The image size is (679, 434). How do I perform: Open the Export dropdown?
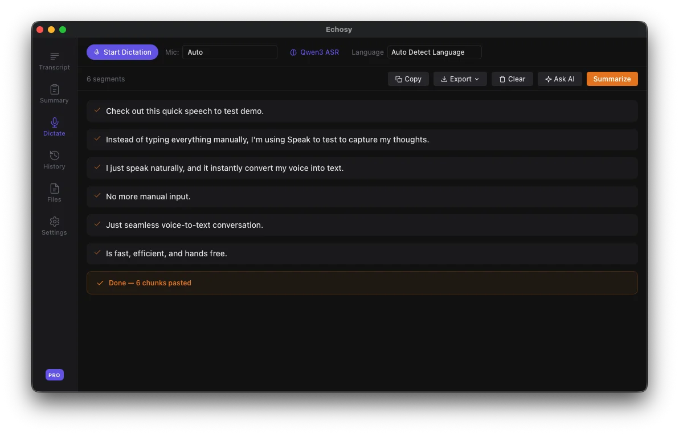click(x=460, y=79)
